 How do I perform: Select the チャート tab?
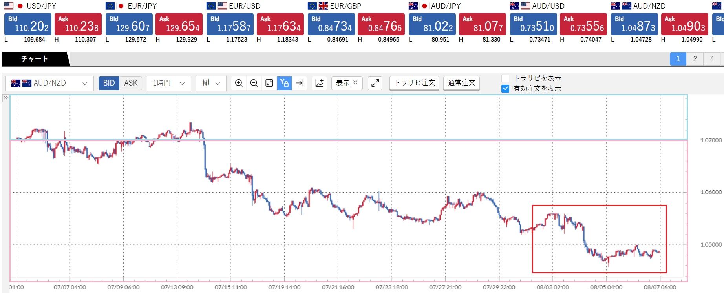35,59
